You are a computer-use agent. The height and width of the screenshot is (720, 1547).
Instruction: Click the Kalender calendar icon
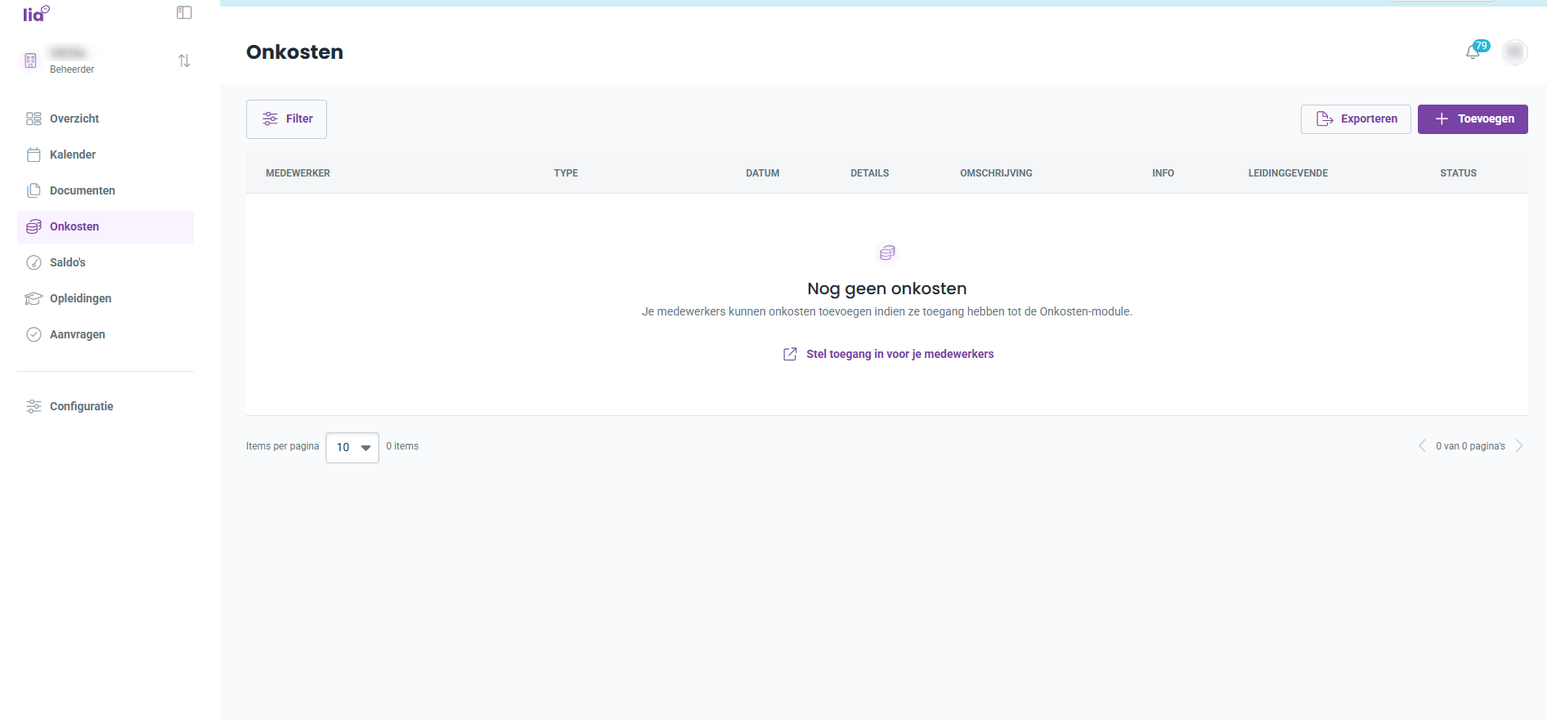pyautogui.click(x=34, y=154)
